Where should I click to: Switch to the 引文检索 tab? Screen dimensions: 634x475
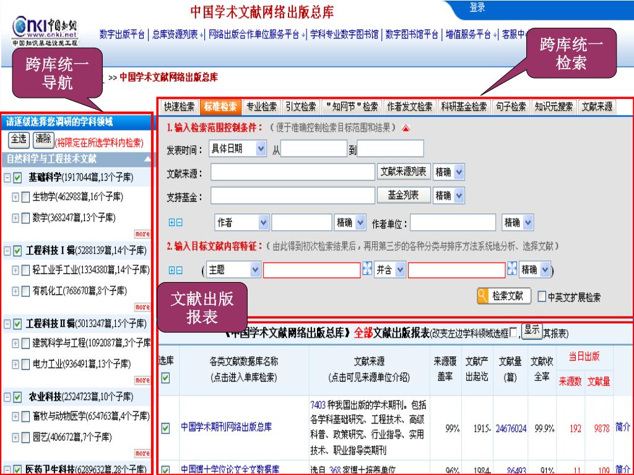tap(301, 107)
